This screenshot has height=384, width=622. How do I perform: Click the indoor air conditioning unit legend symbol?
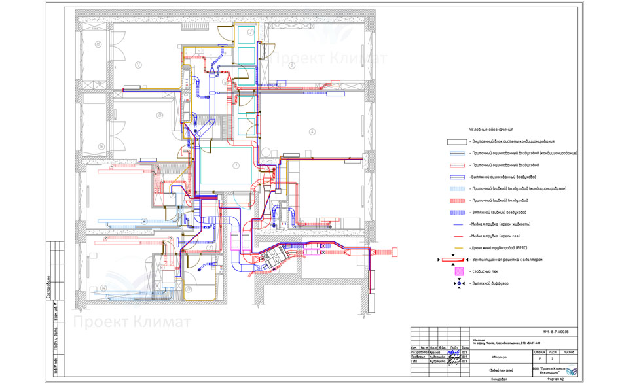[456, 141]
